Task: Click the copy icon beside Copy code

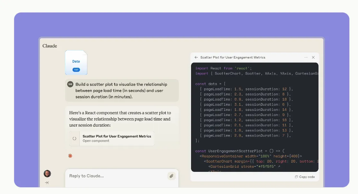Action: [296, 177]
